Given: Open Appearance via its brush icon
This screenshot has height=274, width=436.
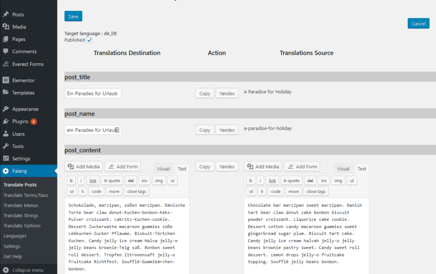Looking at the screenshot, I should [x=6, y=108].
